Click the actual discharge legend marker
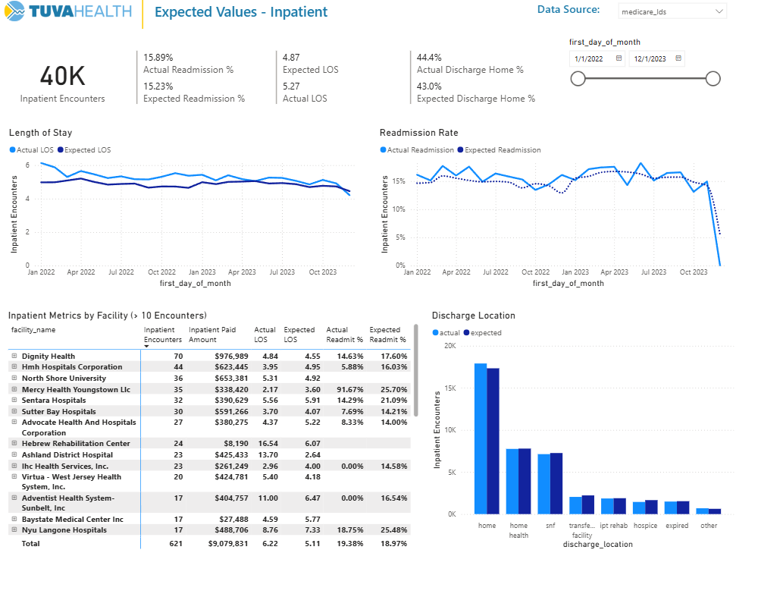The height and width of the screenshot is (597, 758). [435, 332]
